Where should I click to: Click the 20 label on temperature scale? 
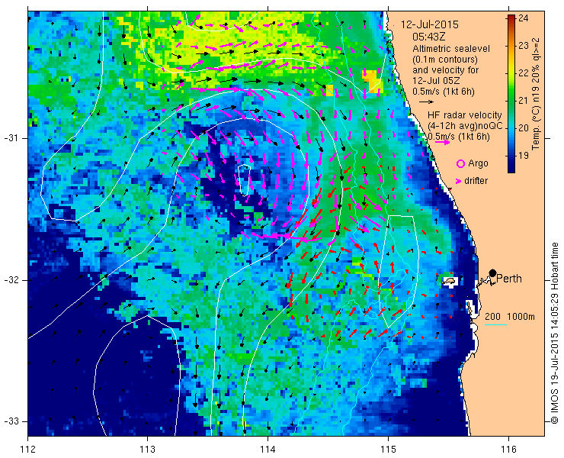pos(524,128)
